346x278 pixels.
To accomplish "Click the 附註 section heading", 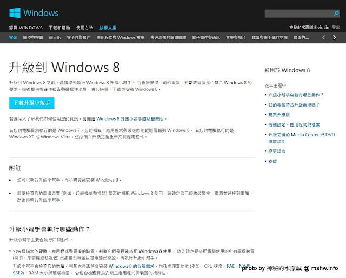I will (x=15, y=168).
